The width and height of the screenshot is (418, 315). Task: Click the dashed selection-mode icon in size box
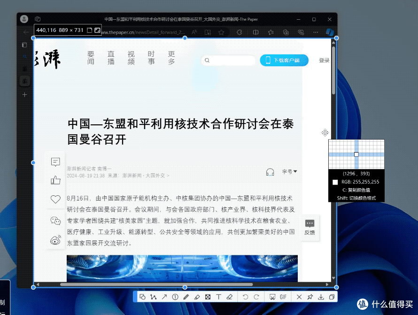point(90,30)
